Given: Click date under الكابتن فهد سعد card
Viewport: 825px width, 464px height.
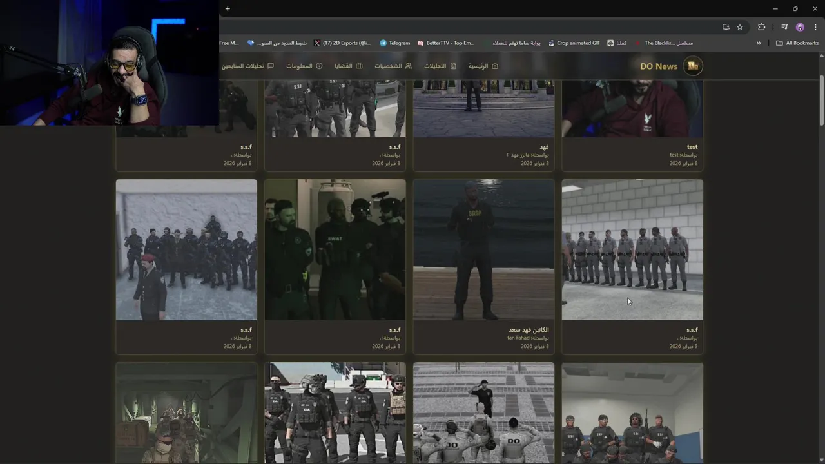Looking at the screenshot, I should point(535,346).
